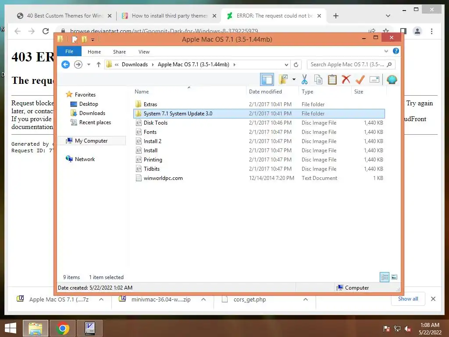The image size is (449, 337).
Task: Expand arrow after Apple Mac OS 7.1 breadcrumb
Action: point(235,65)
